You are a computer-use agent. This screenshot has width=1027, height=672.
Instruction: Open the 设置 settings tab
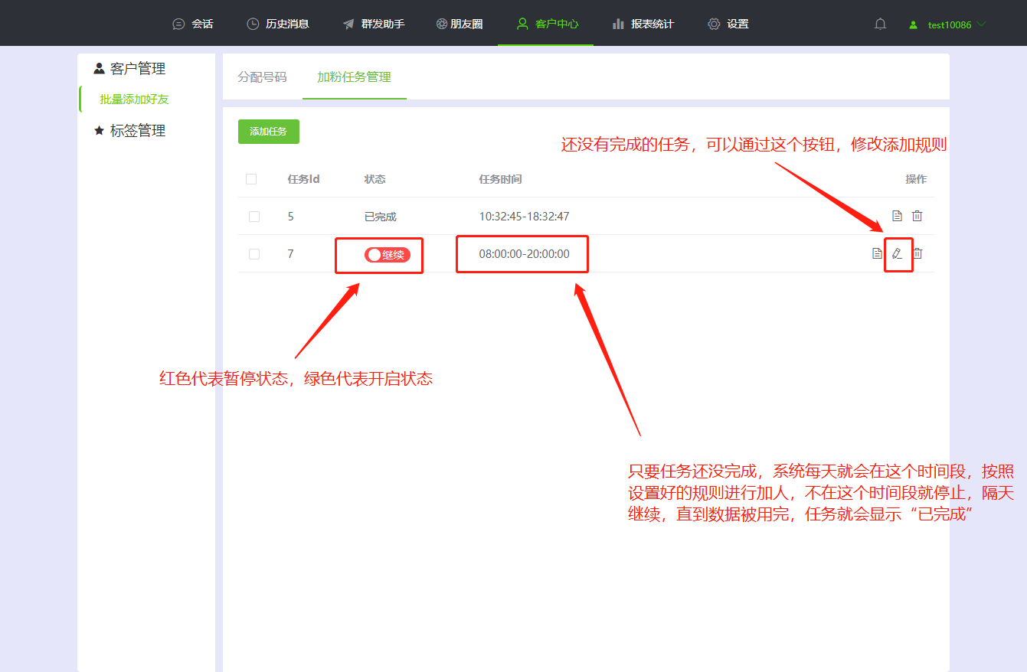coord(728,24)
